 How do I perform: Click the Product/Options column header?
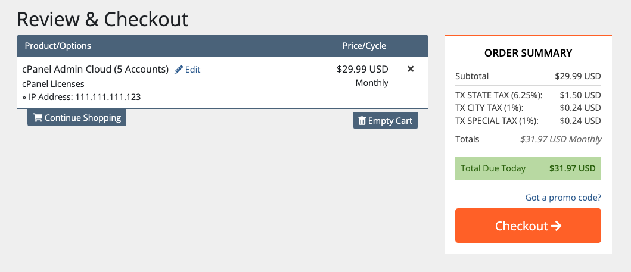pyautogui.click(x=58, y=46)
